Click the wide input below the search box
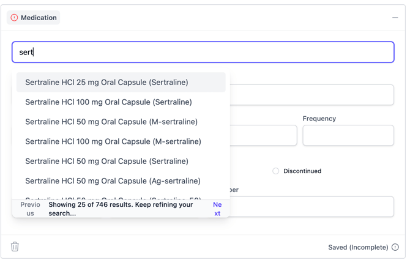410x263 pixels. click(x=311, y=95)
